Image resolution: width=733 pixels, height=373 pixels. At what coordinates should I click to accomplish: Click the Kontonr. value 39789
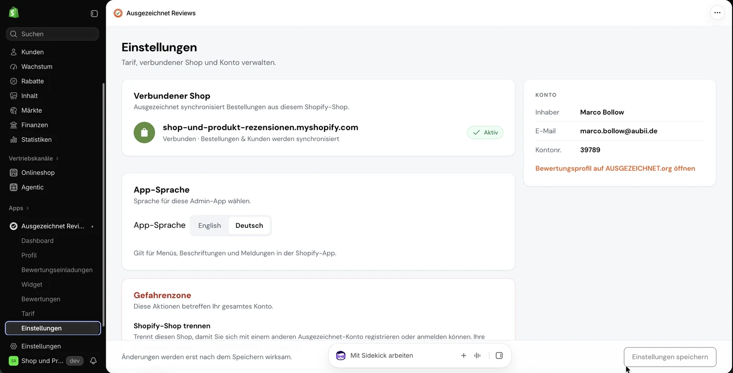pyautogui.click(x=590, y=150)
